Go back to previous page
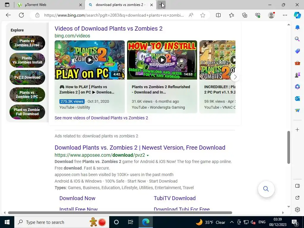This screenshot has width=304, height=228. [8, 15]
